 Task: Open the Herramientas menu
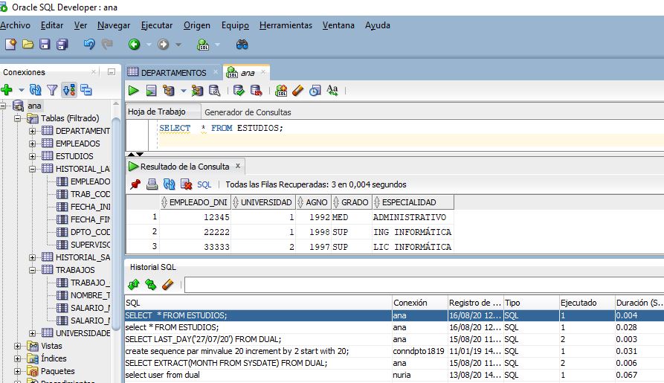tap(286, 25)
